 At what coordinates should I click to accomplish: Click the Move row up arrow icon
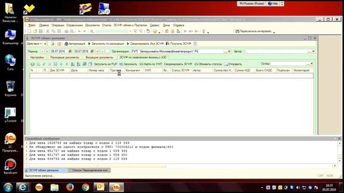[x=61, y=64]
